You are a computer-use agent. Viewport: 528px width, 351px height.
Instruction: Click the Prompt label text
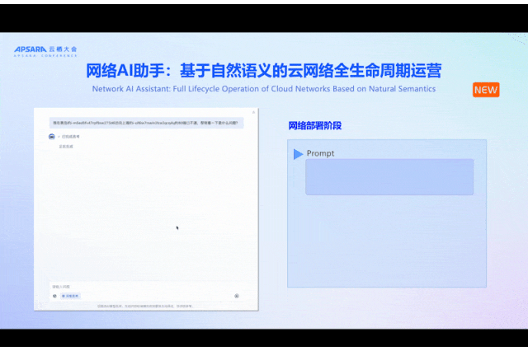point(320,153)
